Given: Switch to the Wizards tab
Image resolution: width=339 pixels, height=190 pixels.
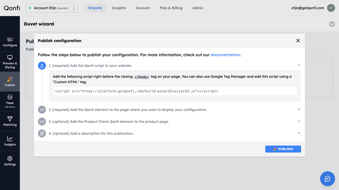Looking at the screenshot, I should 95,8.
